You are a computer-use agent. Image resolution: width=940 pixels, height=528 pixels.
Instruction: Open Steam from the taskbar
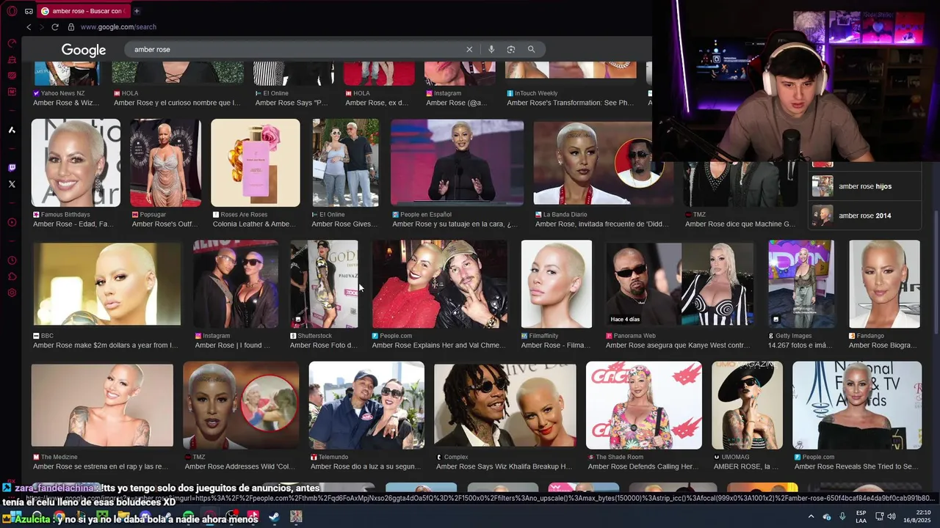click(x=274, y=517)
